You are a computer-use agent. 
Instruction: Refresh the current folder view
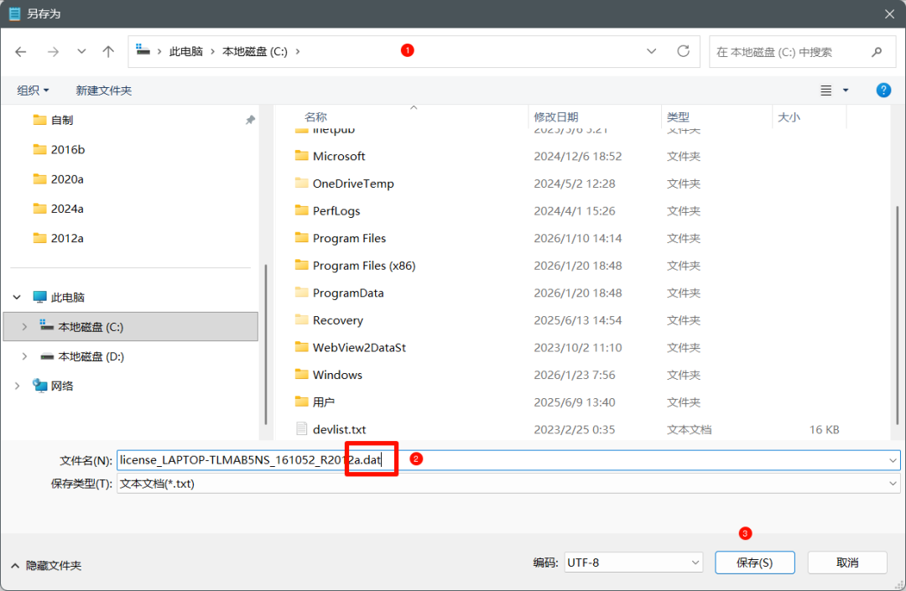tap(683, 51)
